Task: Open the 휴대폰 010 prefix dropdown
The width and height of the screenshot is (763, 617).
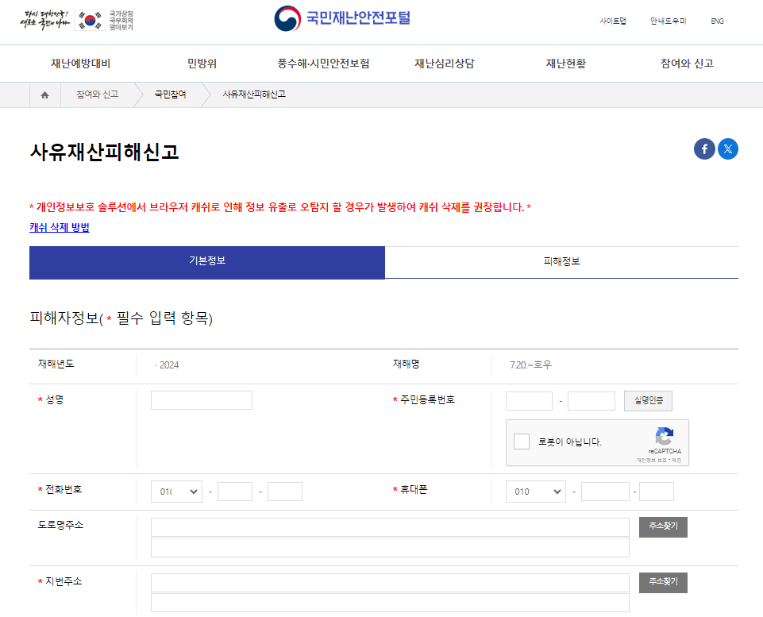Action: coord(535,491)
